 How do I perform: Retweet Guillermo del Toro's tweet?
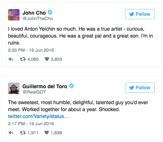coord(23,133)
